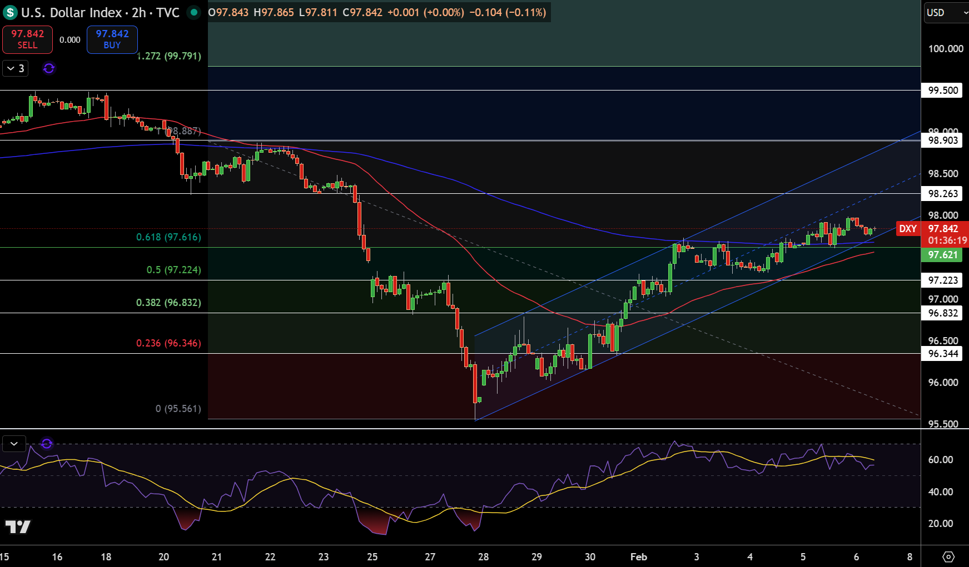This screenshot has width=969, height=567.
Task: Click the RSI 20.00 scale label
Action: pyautogui.click(x=941, y=524)
